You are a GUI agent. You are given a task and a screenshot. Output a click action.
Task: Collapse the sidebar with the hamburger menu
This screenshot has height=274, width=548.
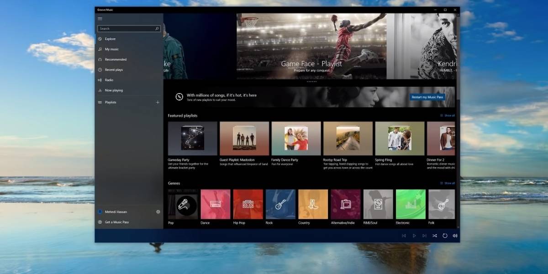(x=100, y=19)
